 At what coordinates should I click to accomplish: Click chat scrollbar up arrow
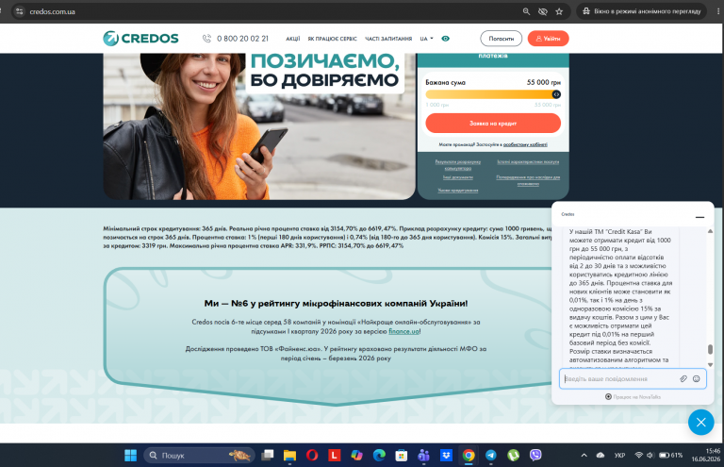coord(710,231)
